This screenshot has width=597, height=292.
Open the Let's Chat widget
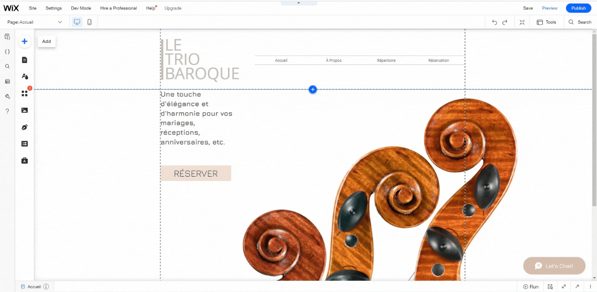pos(554,266)
